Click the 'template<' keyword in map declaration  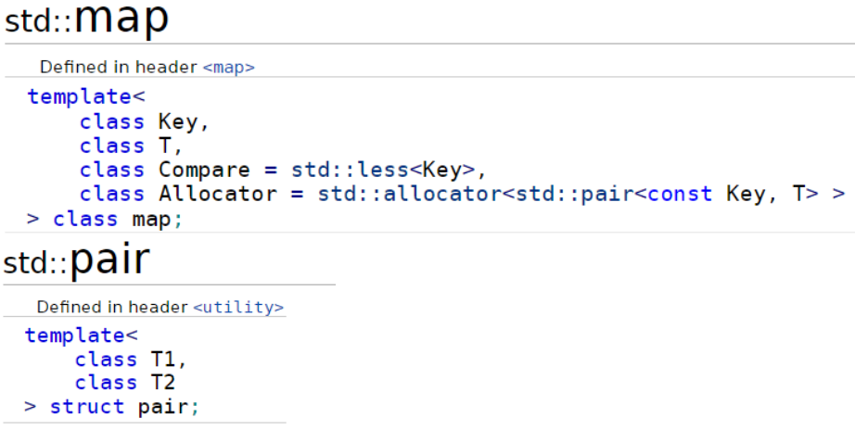tap(86, 97)
